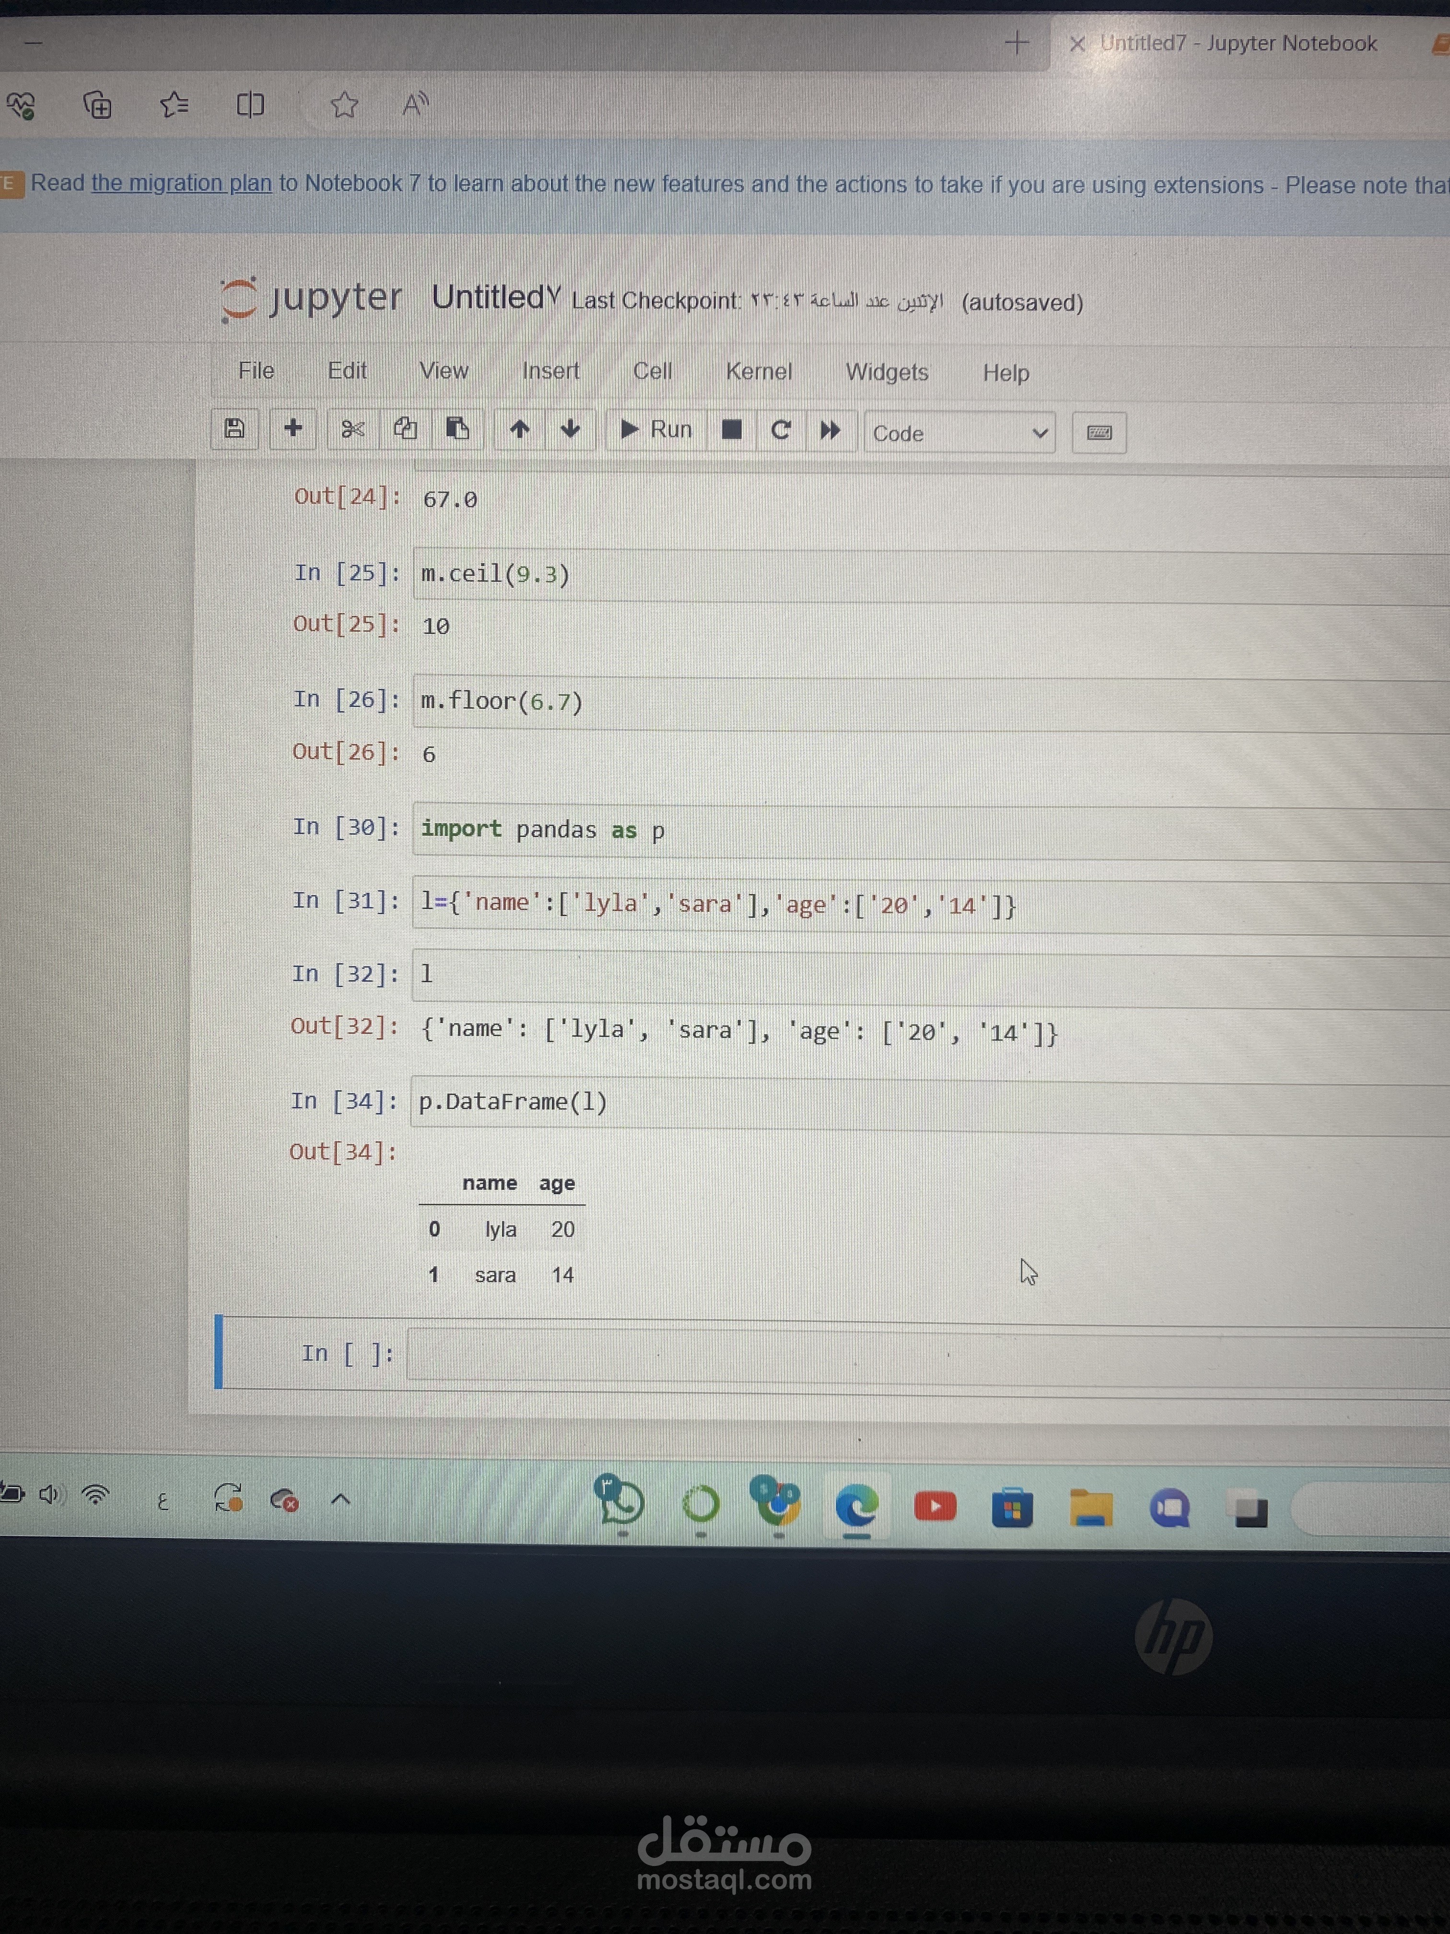Viewport: 1450px width, 1934px height.
Task: Add this page to favorites with the star
Action: (344, 106)
